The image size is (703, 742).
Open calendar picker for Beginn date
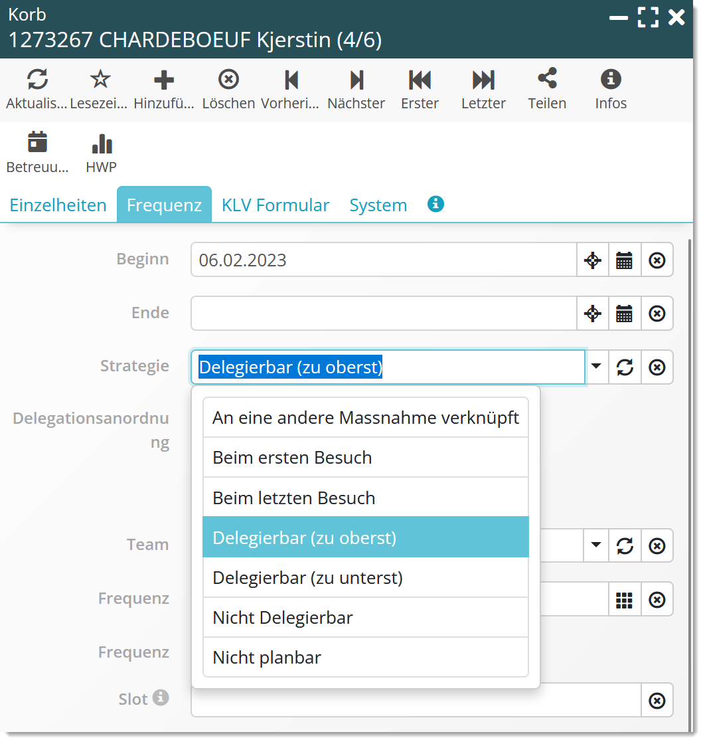624,260
